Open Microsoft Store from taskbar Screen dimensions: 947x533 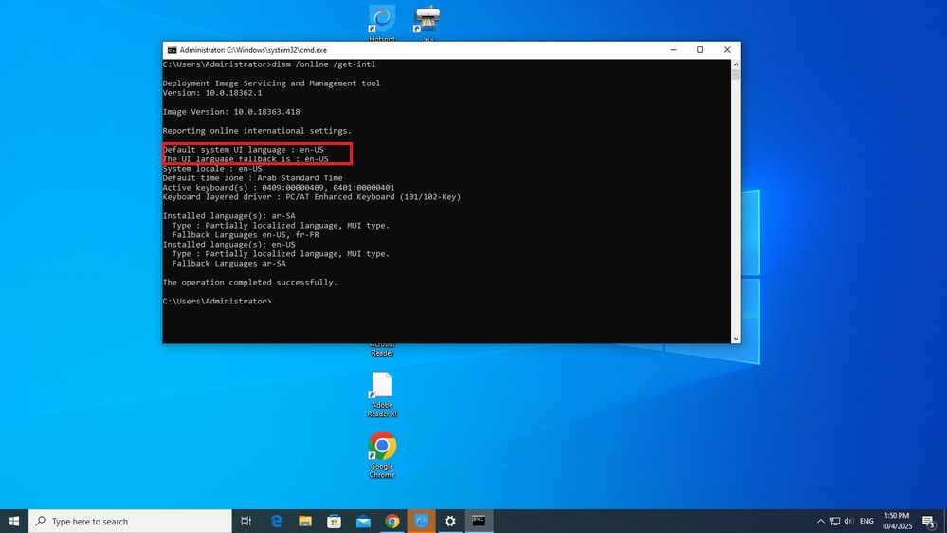(334, 521)
